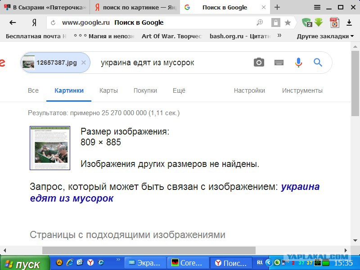Click the horizontal scrollbar right arrow
360x270 pixels.
(x=346, y=251)
